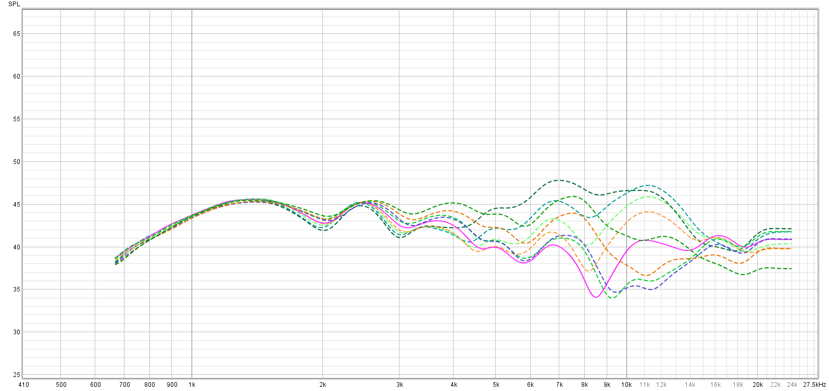Click the 27.5kHz frequency axis label
Viewport: 829px width, 391px height.
click(x=814, y=385)
